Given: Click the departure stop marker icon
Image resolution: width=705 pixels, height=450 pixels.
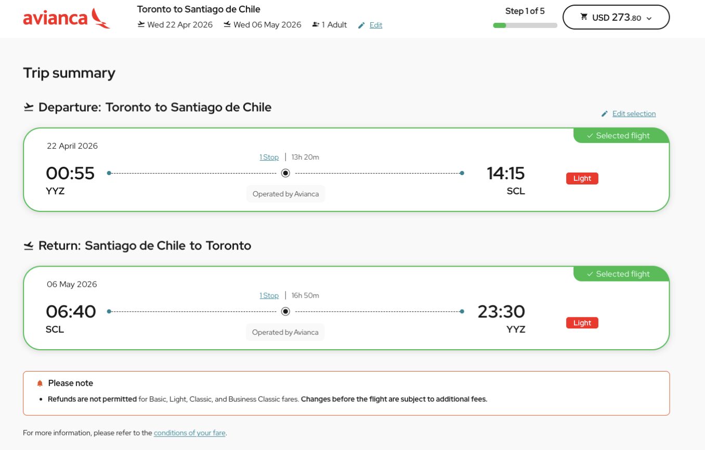Looking at the screenshot, I should click(x=285, y=173).
